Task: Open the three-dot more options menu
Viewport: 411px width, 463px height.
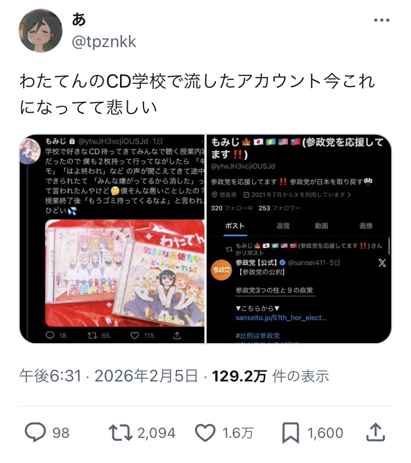Action: [x=381, y=20]
